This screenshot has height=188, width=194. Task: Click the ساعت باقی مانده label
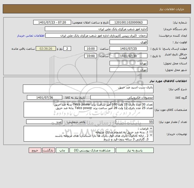23,49
